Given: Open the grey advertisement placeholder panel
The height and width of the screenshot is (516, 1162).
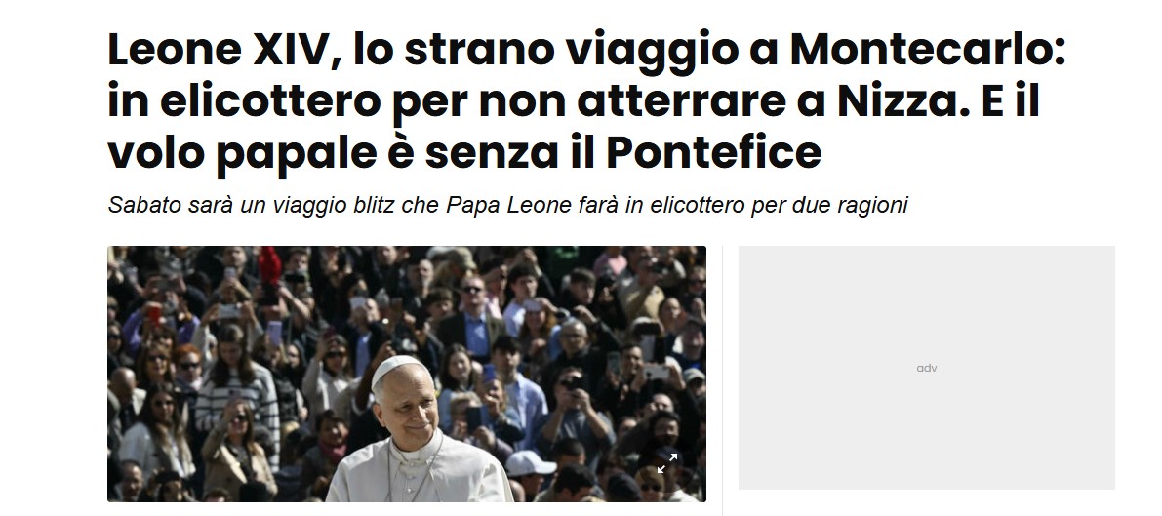Looking at the screenshot, I should click(x=926, y=368).
